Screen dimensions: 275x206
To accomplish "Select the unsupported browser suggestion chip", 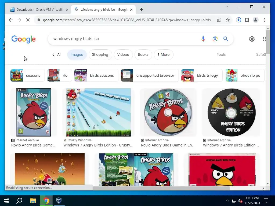I will pyautogui.click(x=150, y=75).
